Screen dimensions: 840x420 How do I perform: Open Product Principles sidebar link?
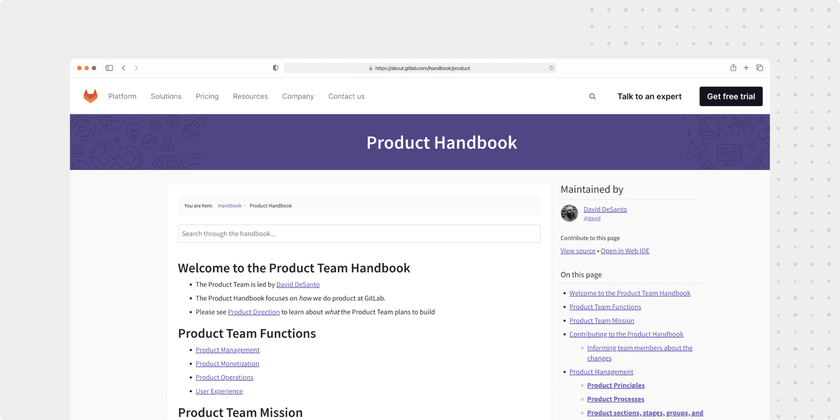tap(616, 386)
